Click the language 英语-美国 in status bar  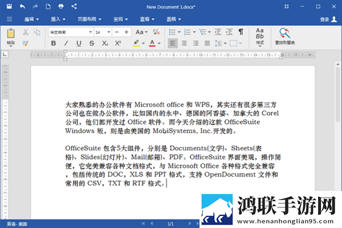coord(17,224)
